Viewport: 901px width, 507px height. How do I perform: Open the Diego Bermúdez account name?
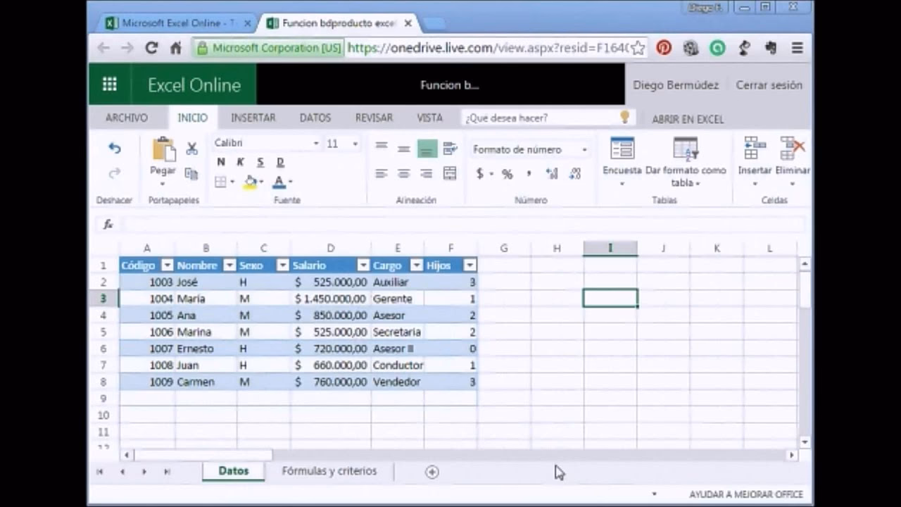pos(676,84)
